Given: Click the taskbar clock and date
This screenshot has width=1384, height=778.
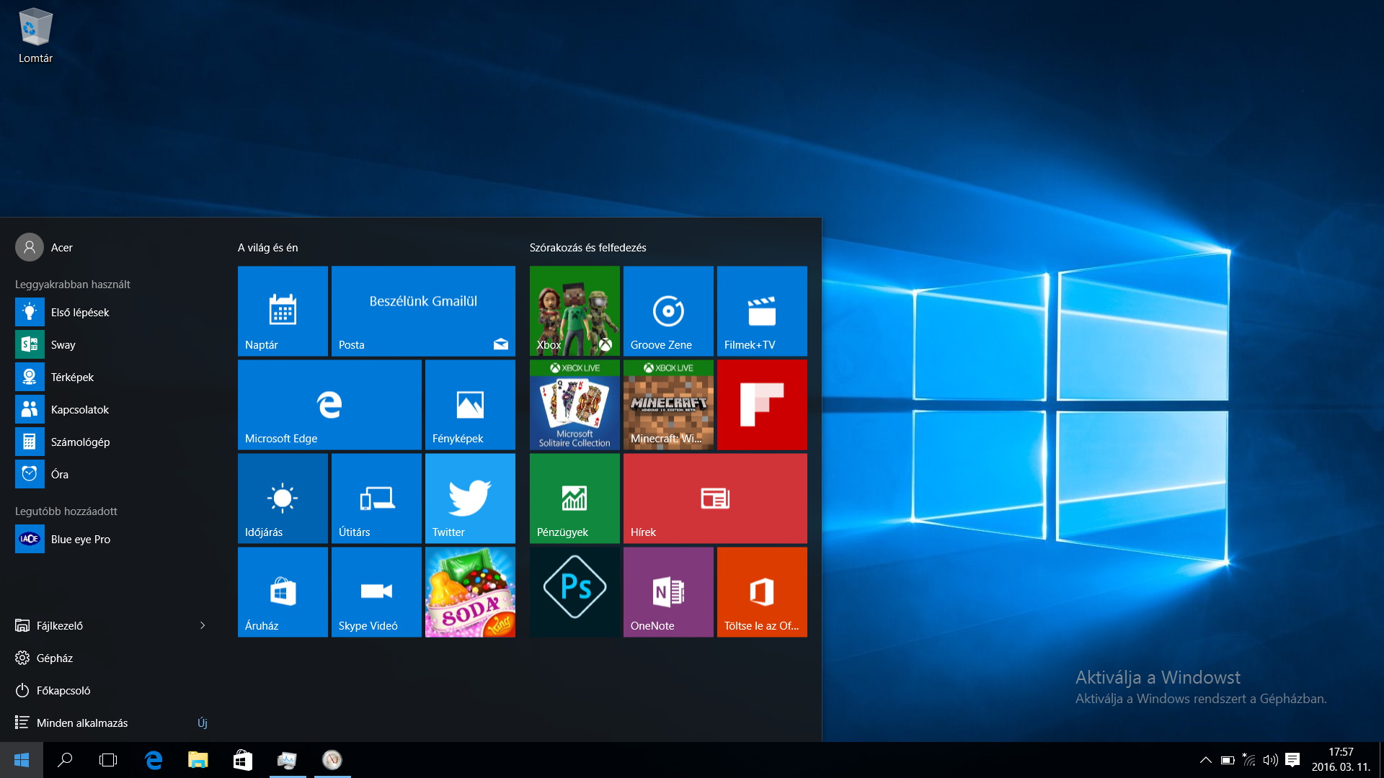Looking at the screenshot, I should click(x=1341, y=760).
